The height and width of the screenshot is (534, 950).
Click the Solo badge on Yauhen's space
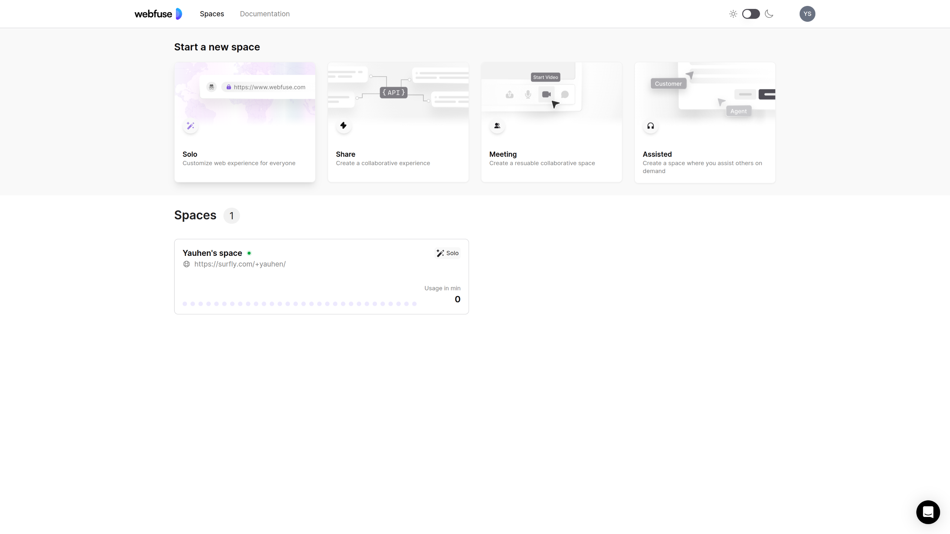point(448,253)
